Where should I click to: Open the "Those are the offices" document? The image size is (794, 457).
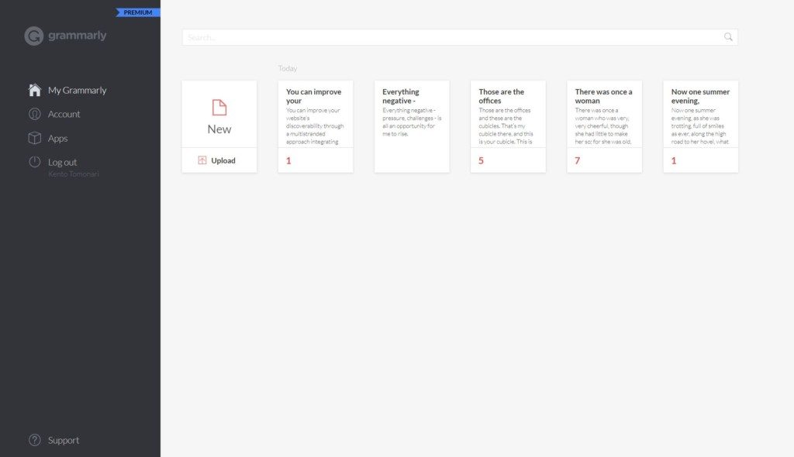[x=508, y=116]
